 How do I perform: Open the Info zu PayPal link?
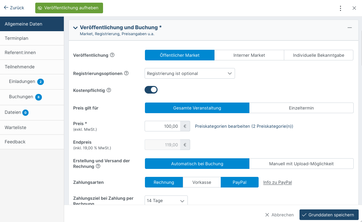(x=278, y=182)
